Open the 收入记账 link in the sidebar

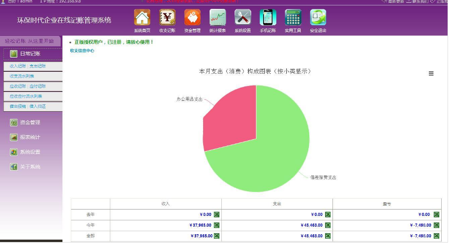[x=18, y=66]
